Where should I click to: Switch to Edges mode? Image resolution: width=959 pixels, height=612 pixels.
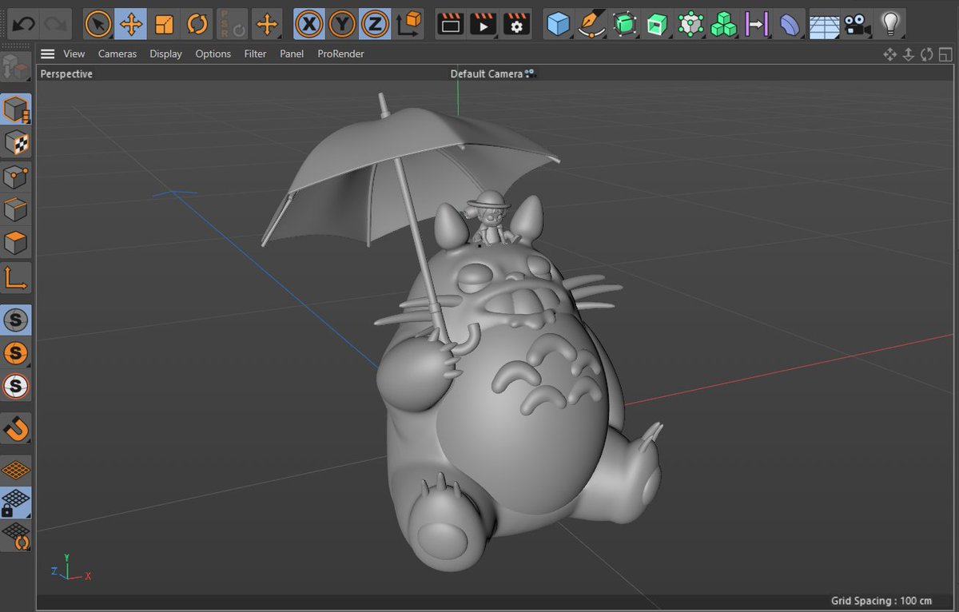point(16,210)
